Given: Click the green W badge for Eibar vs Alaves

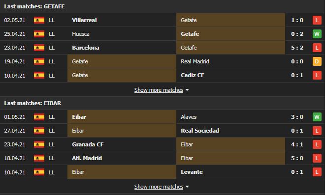Looking at the screenshot, I should point(317,117).
